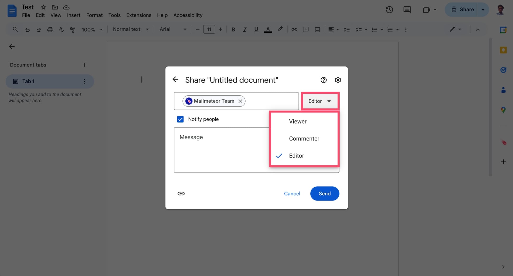The width and height of the screenshot is (513, 276).
Task: Open sharing settings gear in the dialog
Action: [338, 80]
